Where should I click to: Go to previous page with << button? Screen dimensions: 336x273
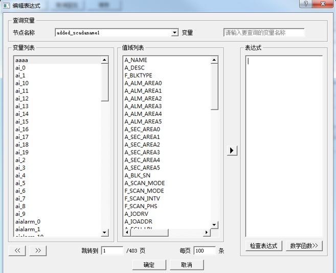click(x=17, y=251)
